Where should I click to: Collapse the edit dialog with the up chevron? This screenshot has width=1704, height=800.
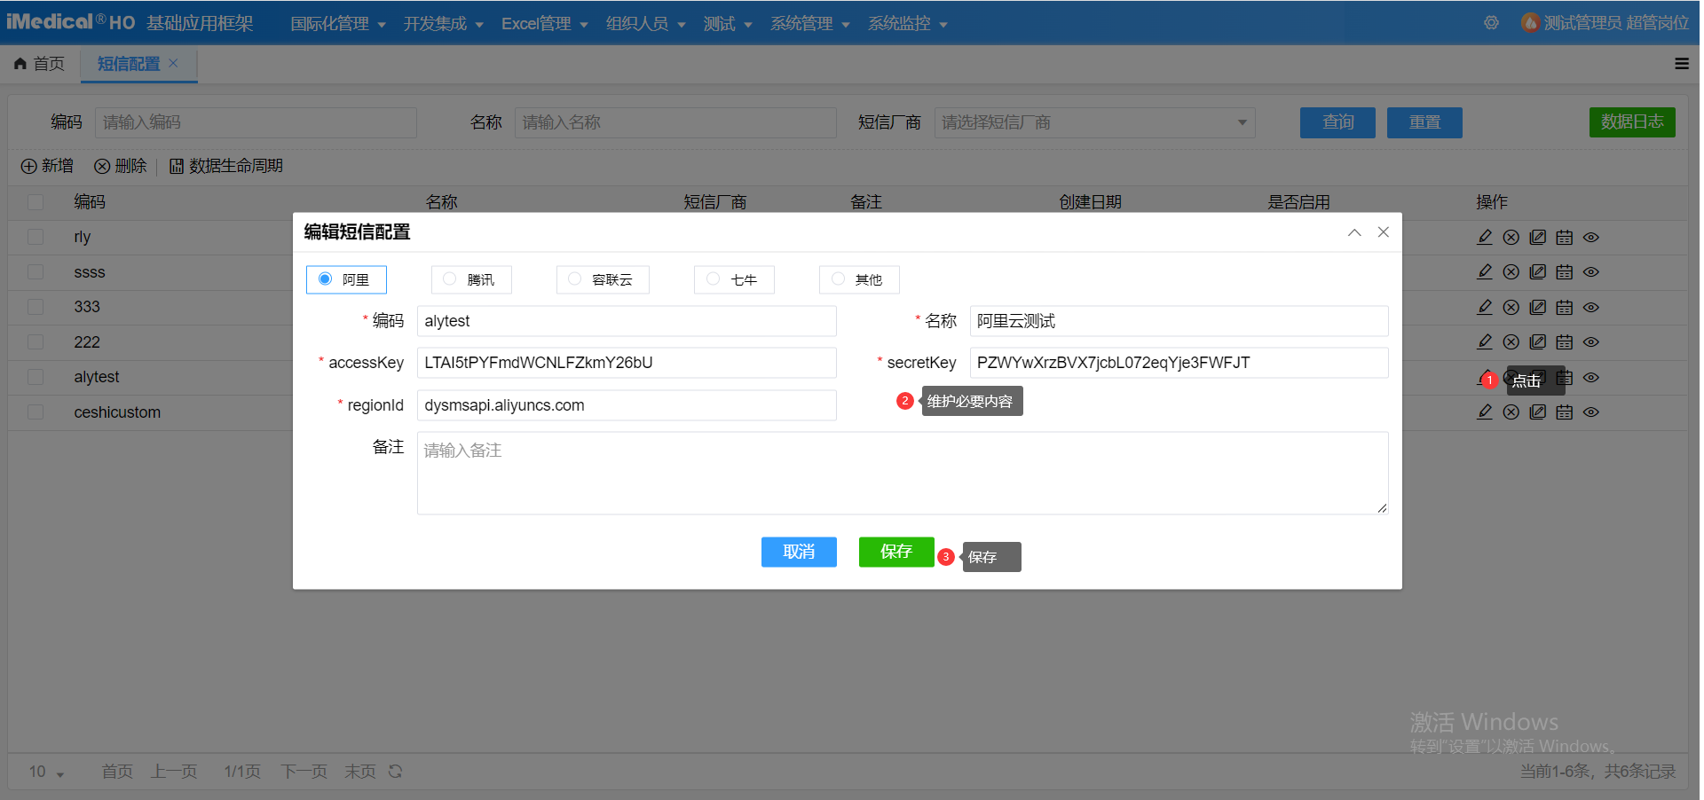(1354, 232)
